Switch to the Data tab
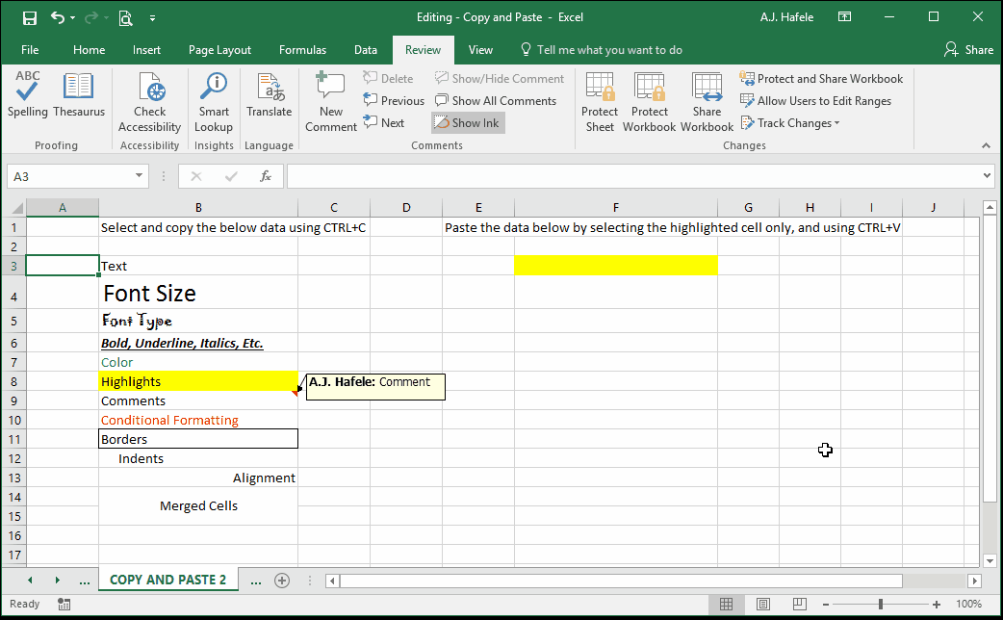The height and width of the screenshot is (620, 1003). pos(365,49)
